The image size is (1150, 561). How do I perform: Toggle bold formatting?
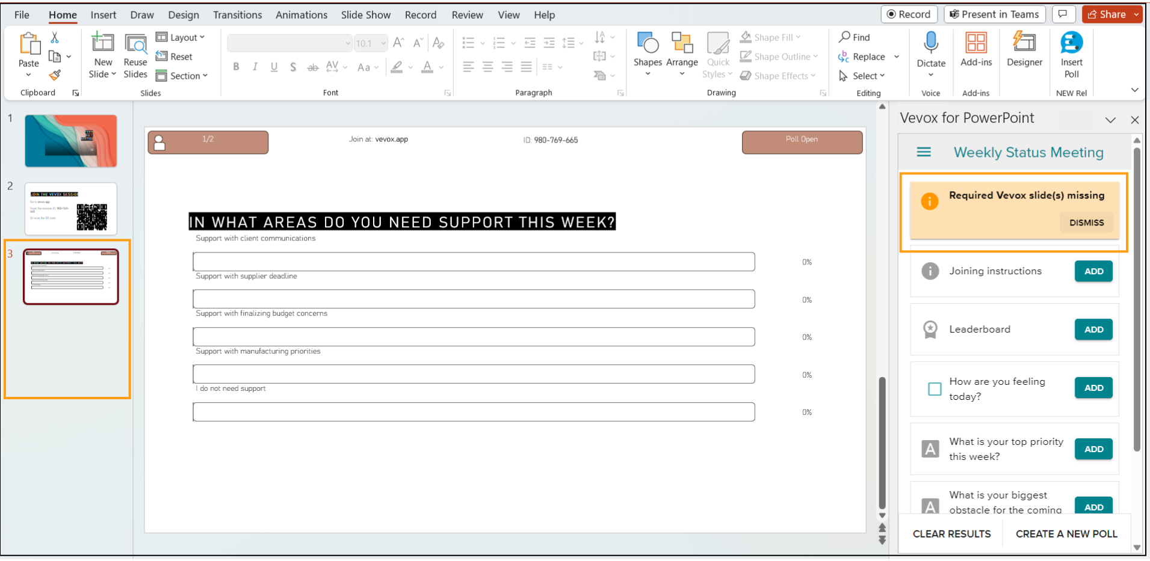tap(235, 67)
